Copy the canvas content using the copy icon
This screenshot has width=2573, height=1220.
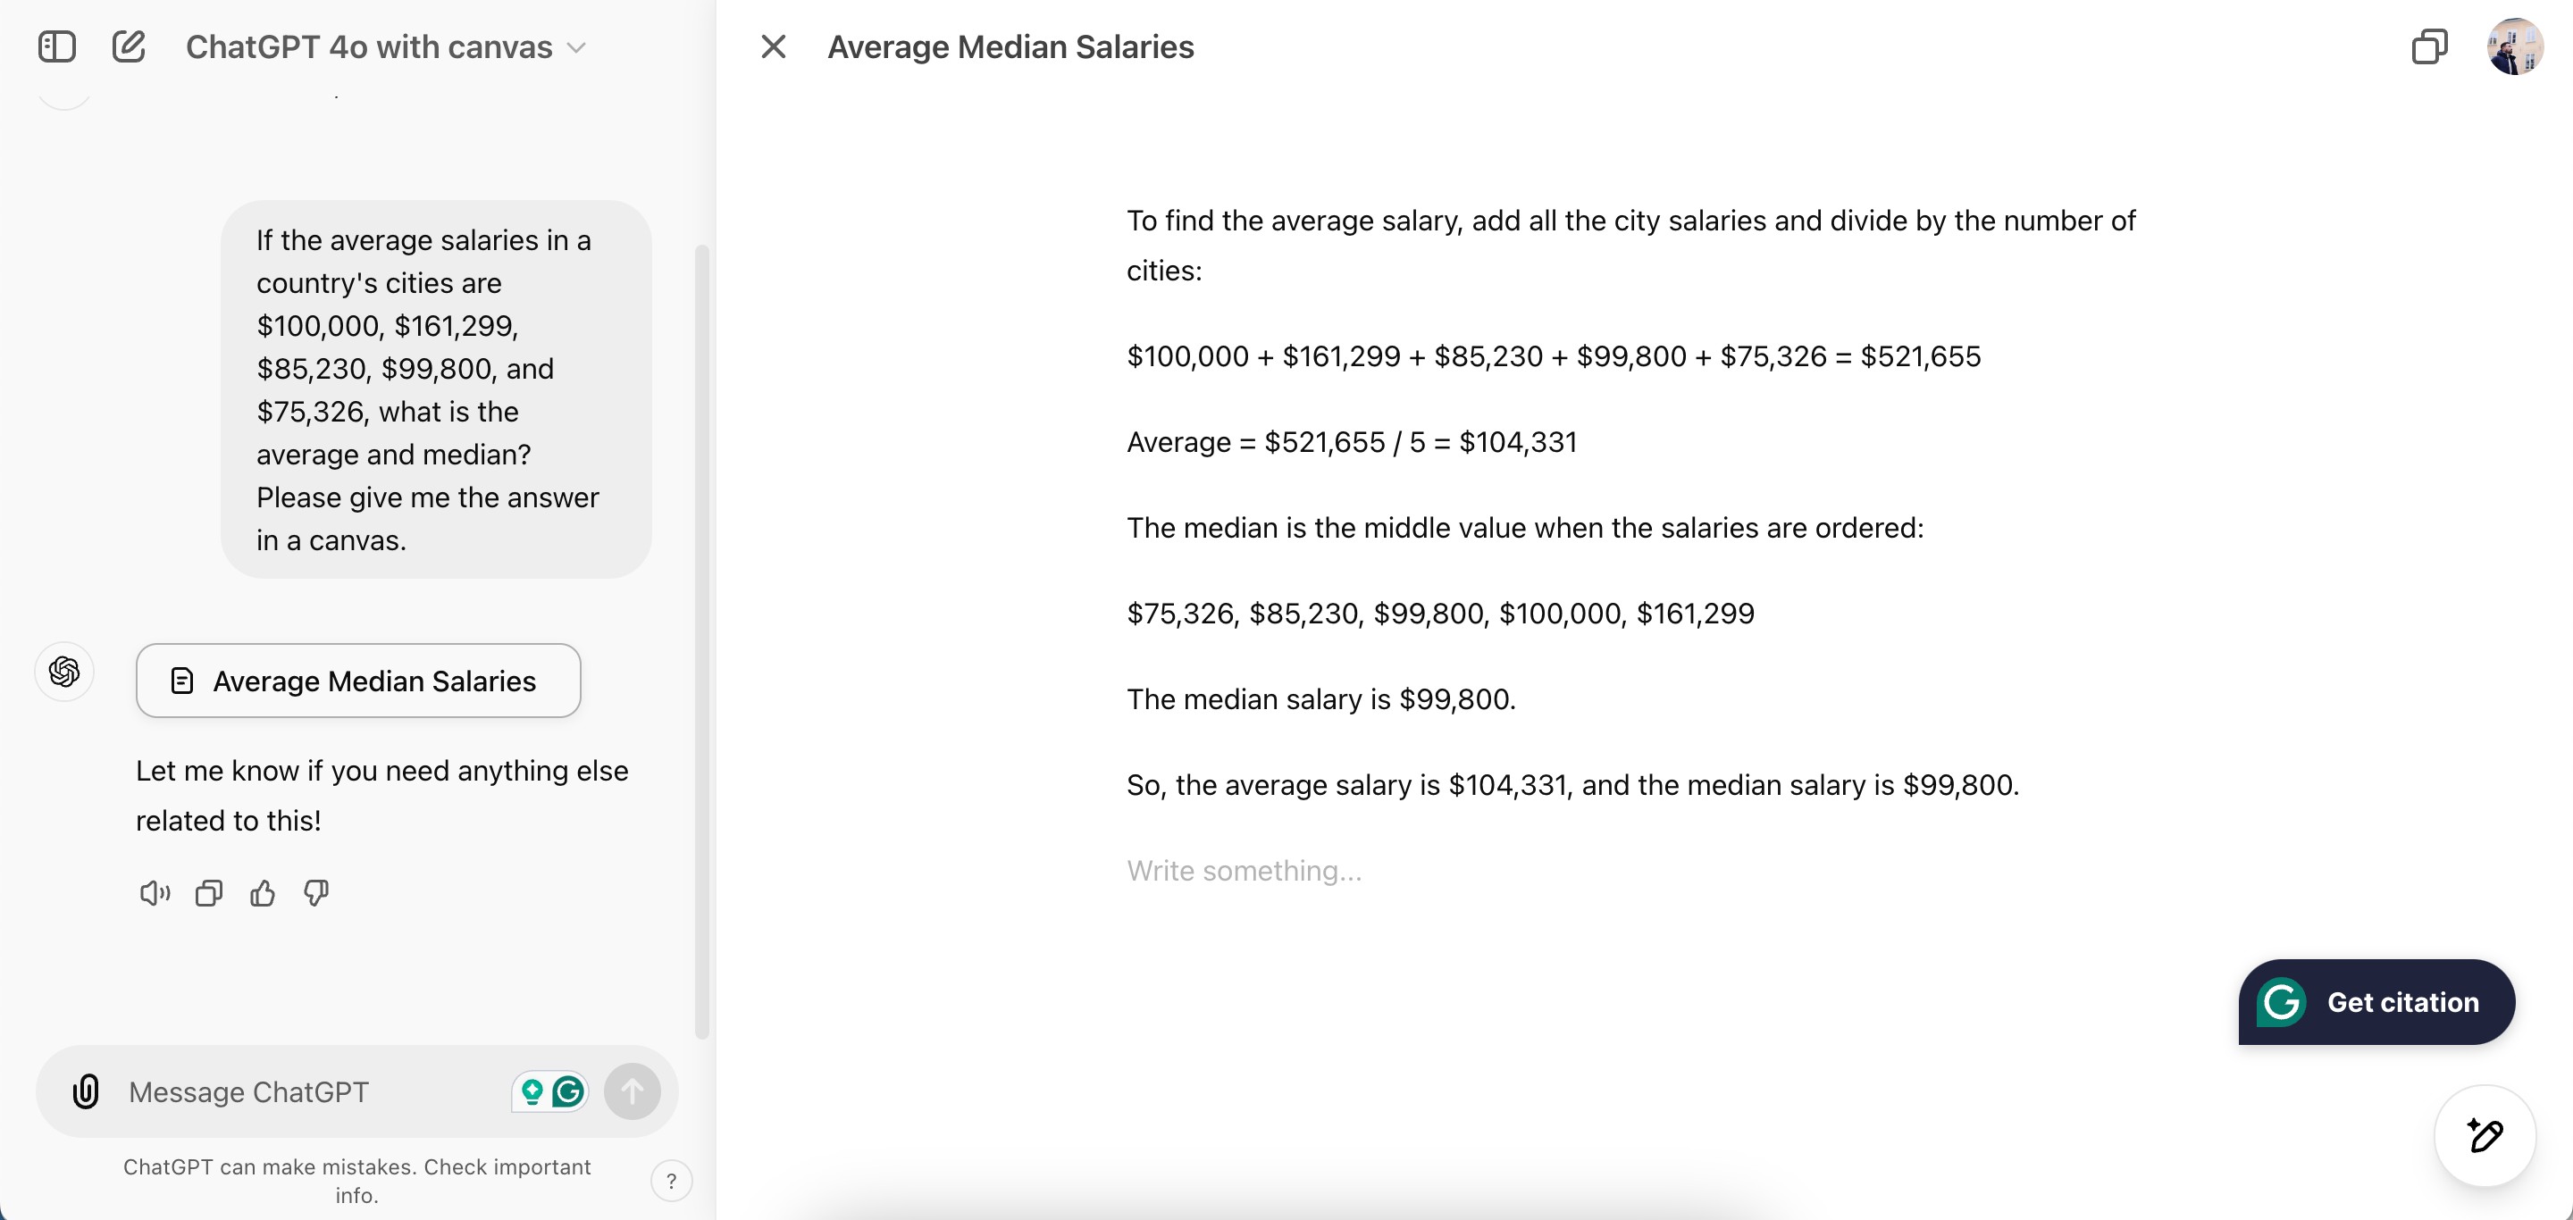(x=2428, y=47)
